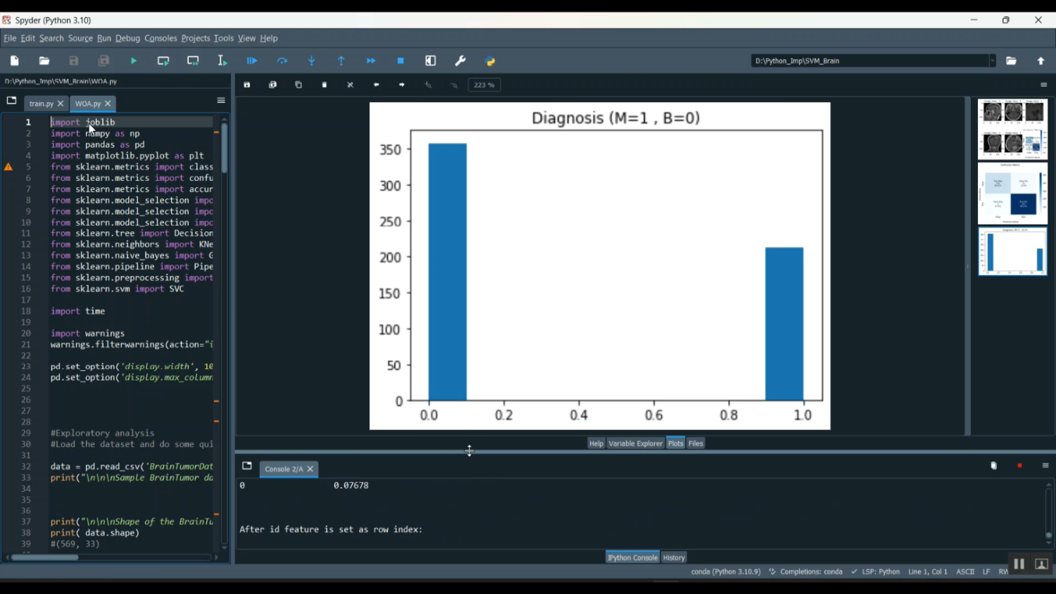Stop debugging with the blue square icon

tap(401, 61)
